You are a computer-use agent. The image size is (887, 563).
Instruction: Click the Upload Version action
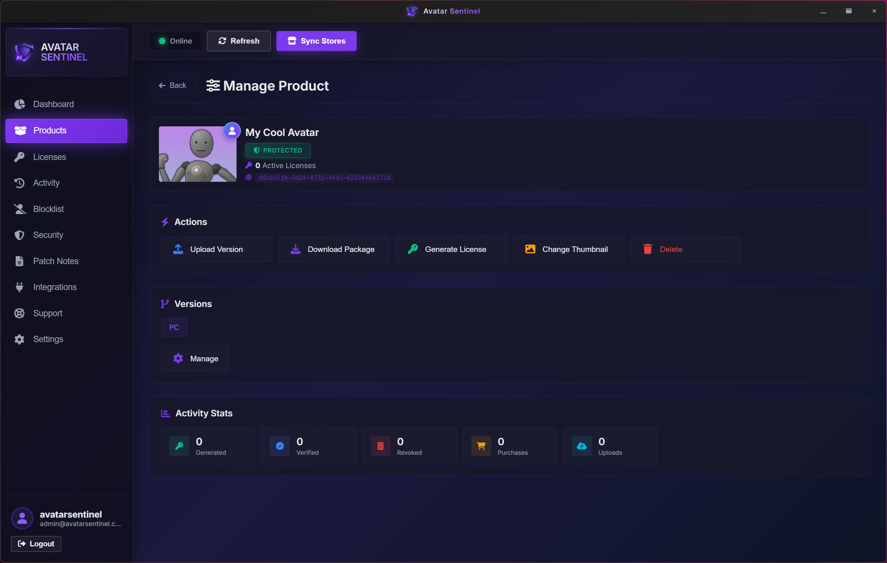click(216, 249)
